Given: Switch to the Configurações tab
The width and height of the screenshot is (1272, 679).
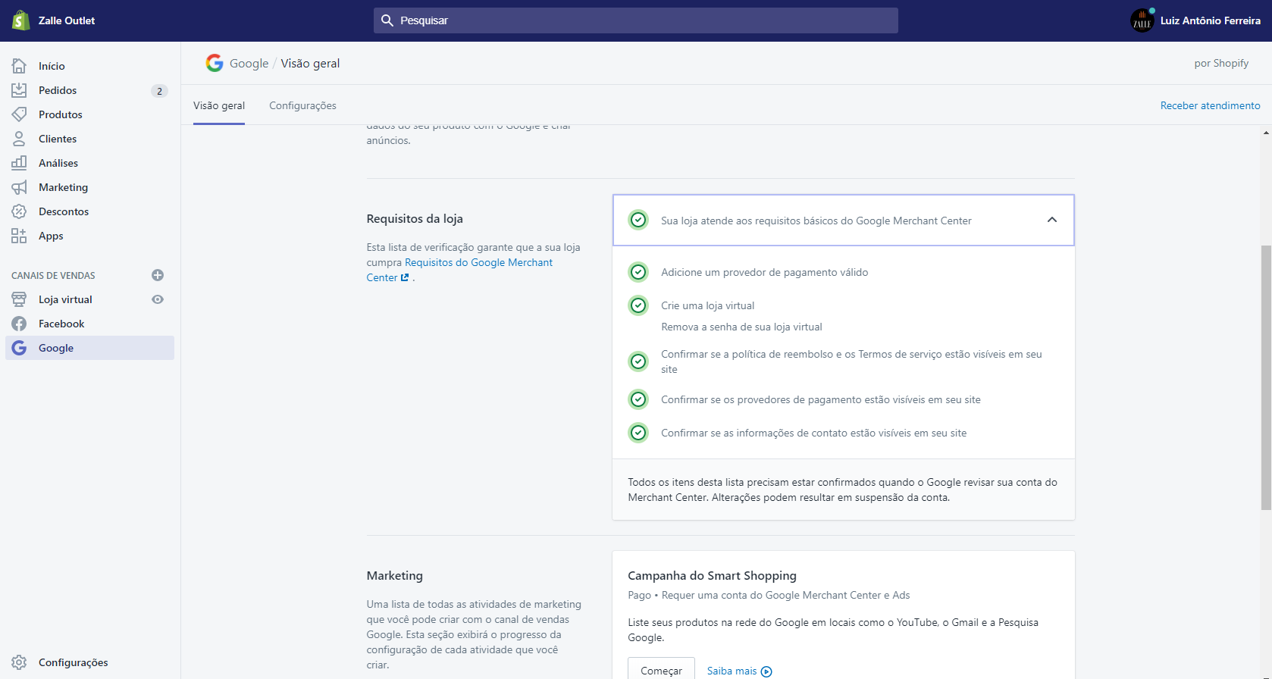Looking at the screenshot, I should pos(302,105).
